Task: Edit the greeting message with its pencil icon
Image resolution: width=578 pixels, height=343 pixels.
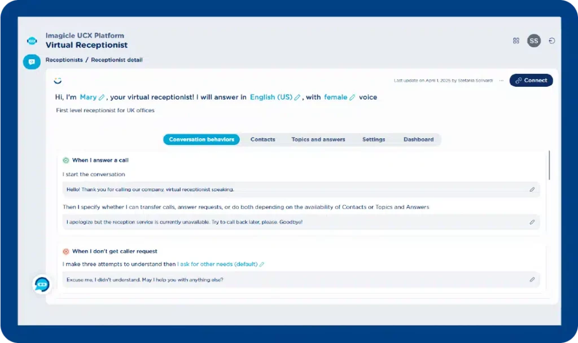Action: click(531, 190)
